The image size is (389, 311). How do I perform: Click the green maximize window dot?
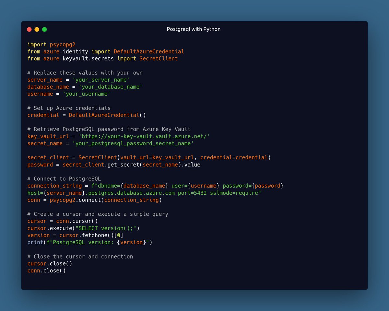[x=44, y=29]
